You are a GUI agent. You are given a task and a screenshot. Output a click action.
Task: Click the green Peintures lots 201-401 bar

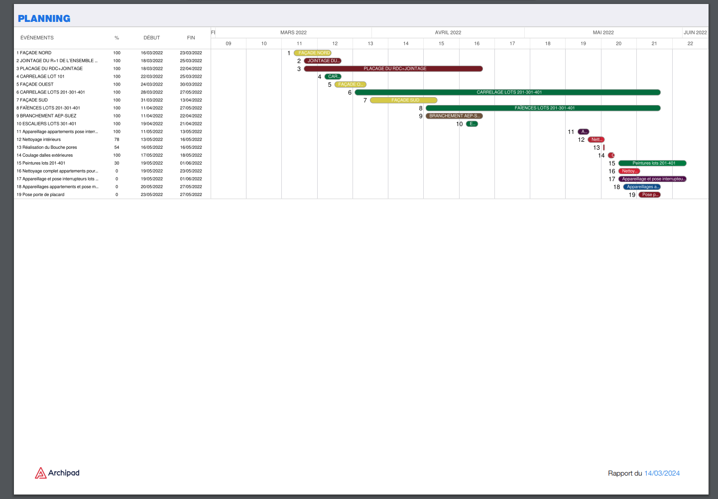click(x=652, y=163)
